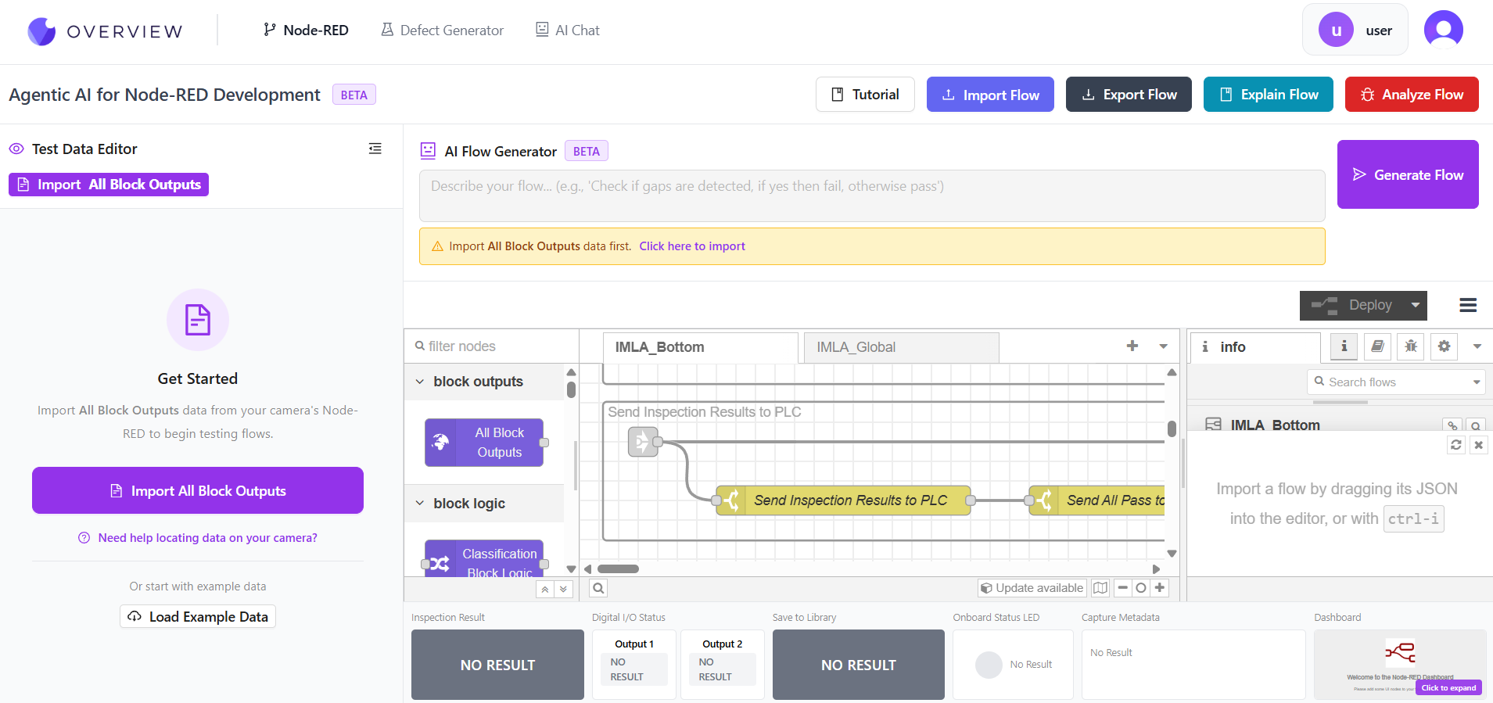Viewport: 1493px width, 703px height.
Task: Add a new flow tab with plus
Action: click(1132, 346)
